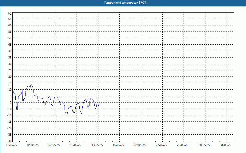Screen dimensions: 246x153
Task: Click the date label "19.05.25"
Action: [140, 145]
